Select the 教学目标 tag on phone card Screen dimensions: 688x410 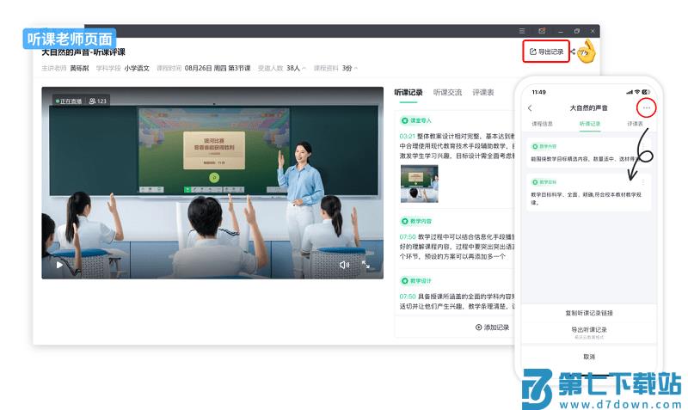pyautogui.click(x=544, y=182)
